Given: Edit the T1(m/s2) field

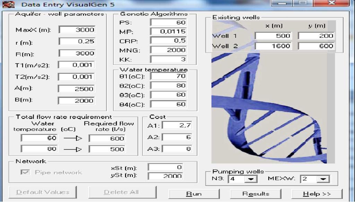Looking at the screenshot, I should (76, 65).
